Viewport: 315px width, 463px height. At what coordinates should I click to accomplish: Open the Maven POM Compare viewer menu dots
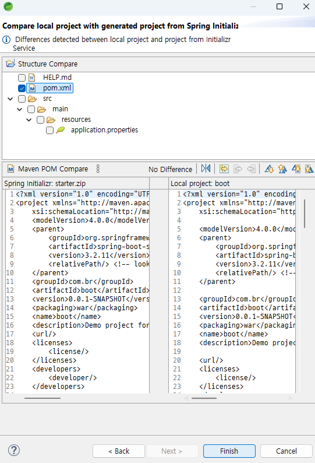pos(98,169)
